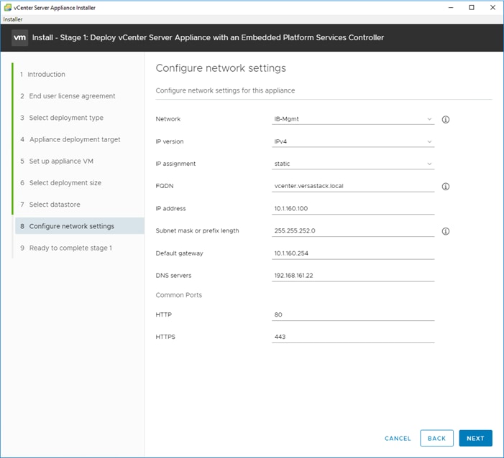Close the vCenter Server Appliance Installer window
This screenshot has height=458, width=504.
pos(492,7)
